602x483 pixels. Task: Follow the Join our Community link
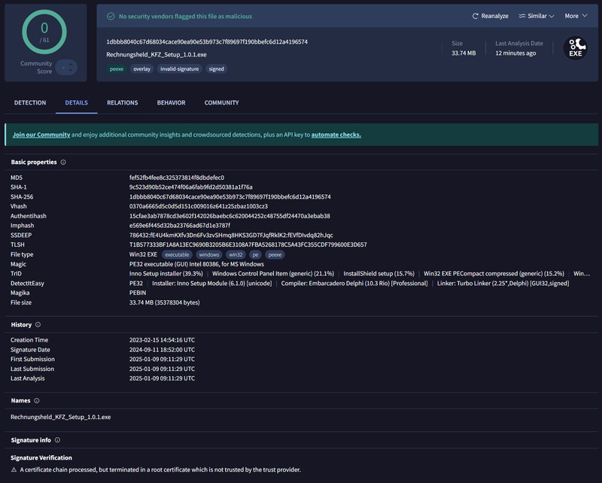coord(41,135)
